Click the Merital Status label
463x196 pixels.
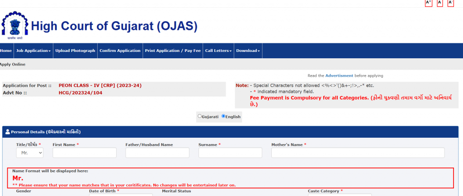point(177,191)
